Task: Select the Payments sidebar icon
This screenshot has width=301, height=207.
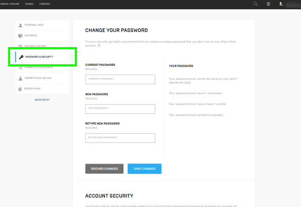Action: click(20, 36)
